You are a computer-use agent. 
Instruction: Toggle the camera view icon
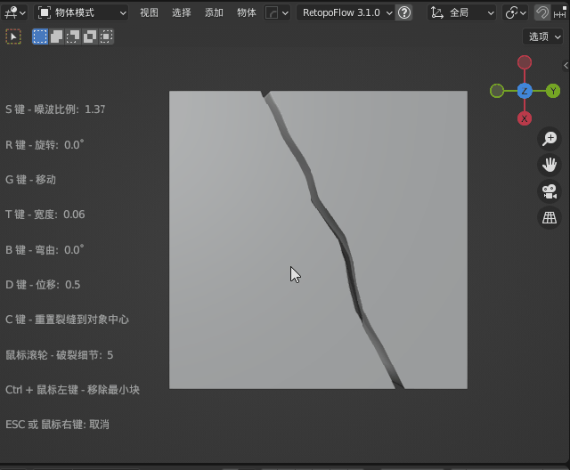[550, 191]
